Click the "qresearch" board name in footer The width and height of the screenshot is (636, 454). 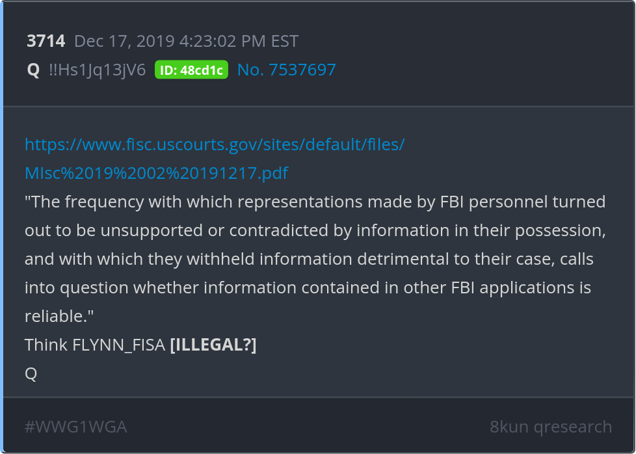tap(573, 427)
